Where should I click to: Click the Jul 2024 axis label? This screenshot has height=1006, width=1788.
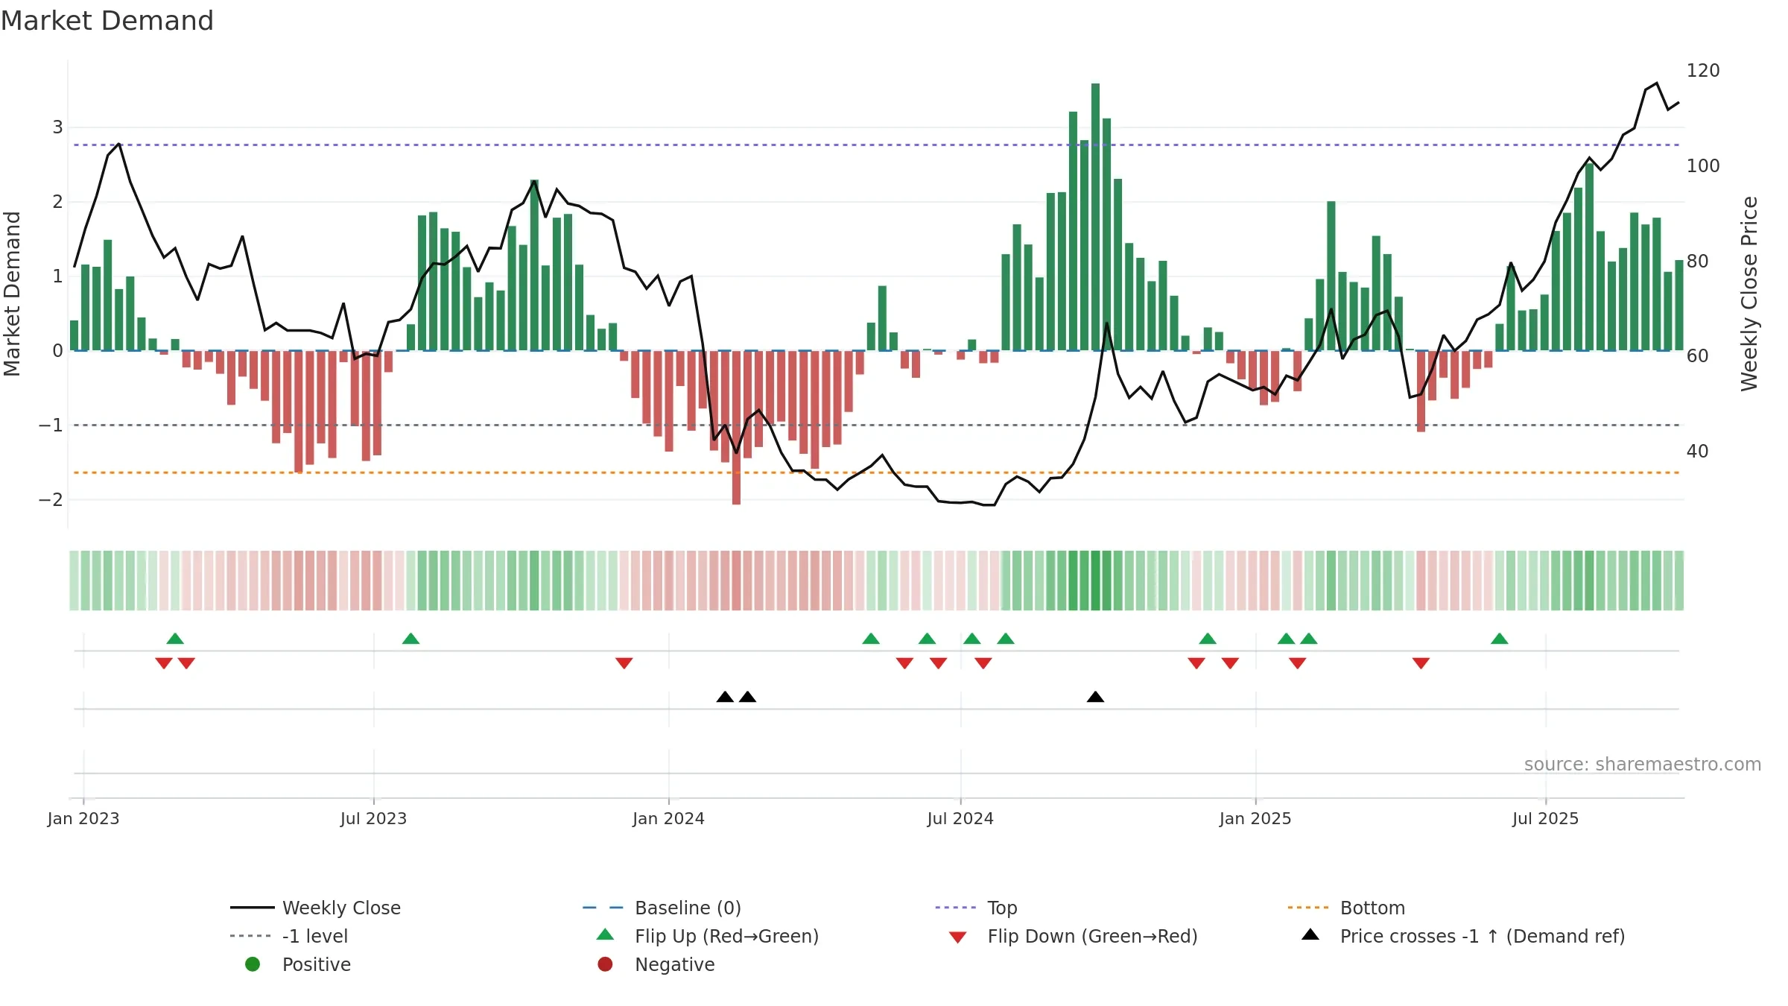tap(960, 819)
